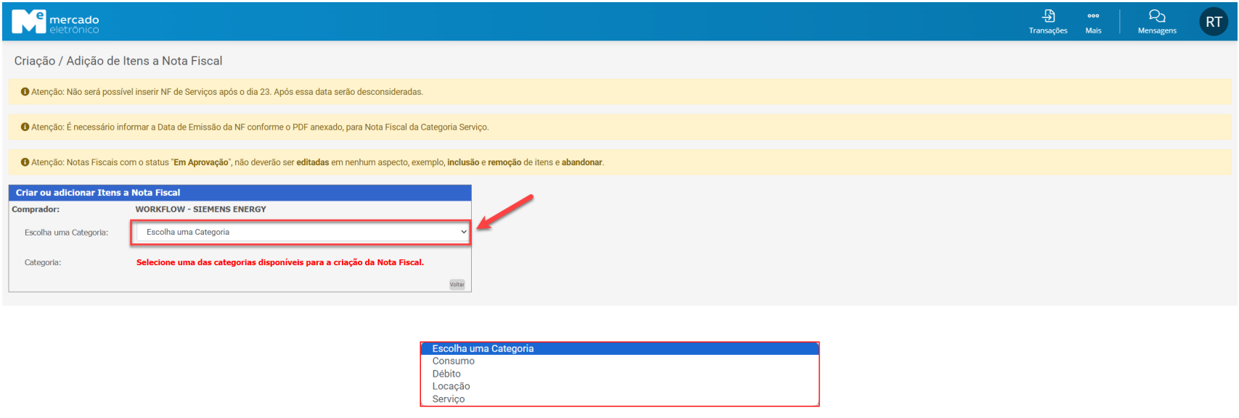Expand the Escolha uma Categoria dropdown
Viewport: 1239px width, 418px height.
click(303, 233)
